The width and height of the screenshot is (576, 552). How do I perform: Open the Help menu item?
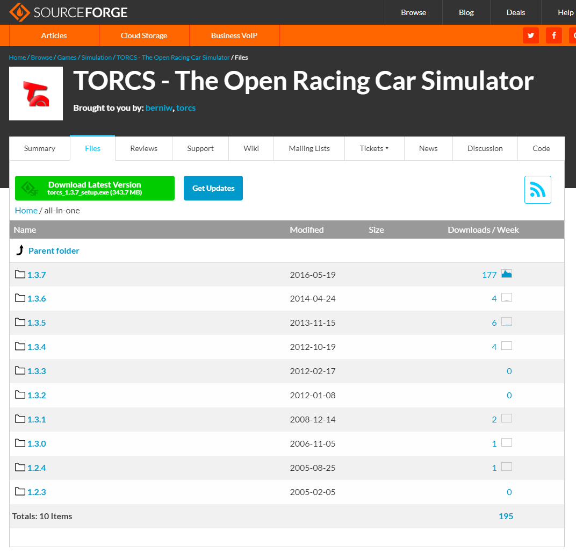tap(565, 12)
